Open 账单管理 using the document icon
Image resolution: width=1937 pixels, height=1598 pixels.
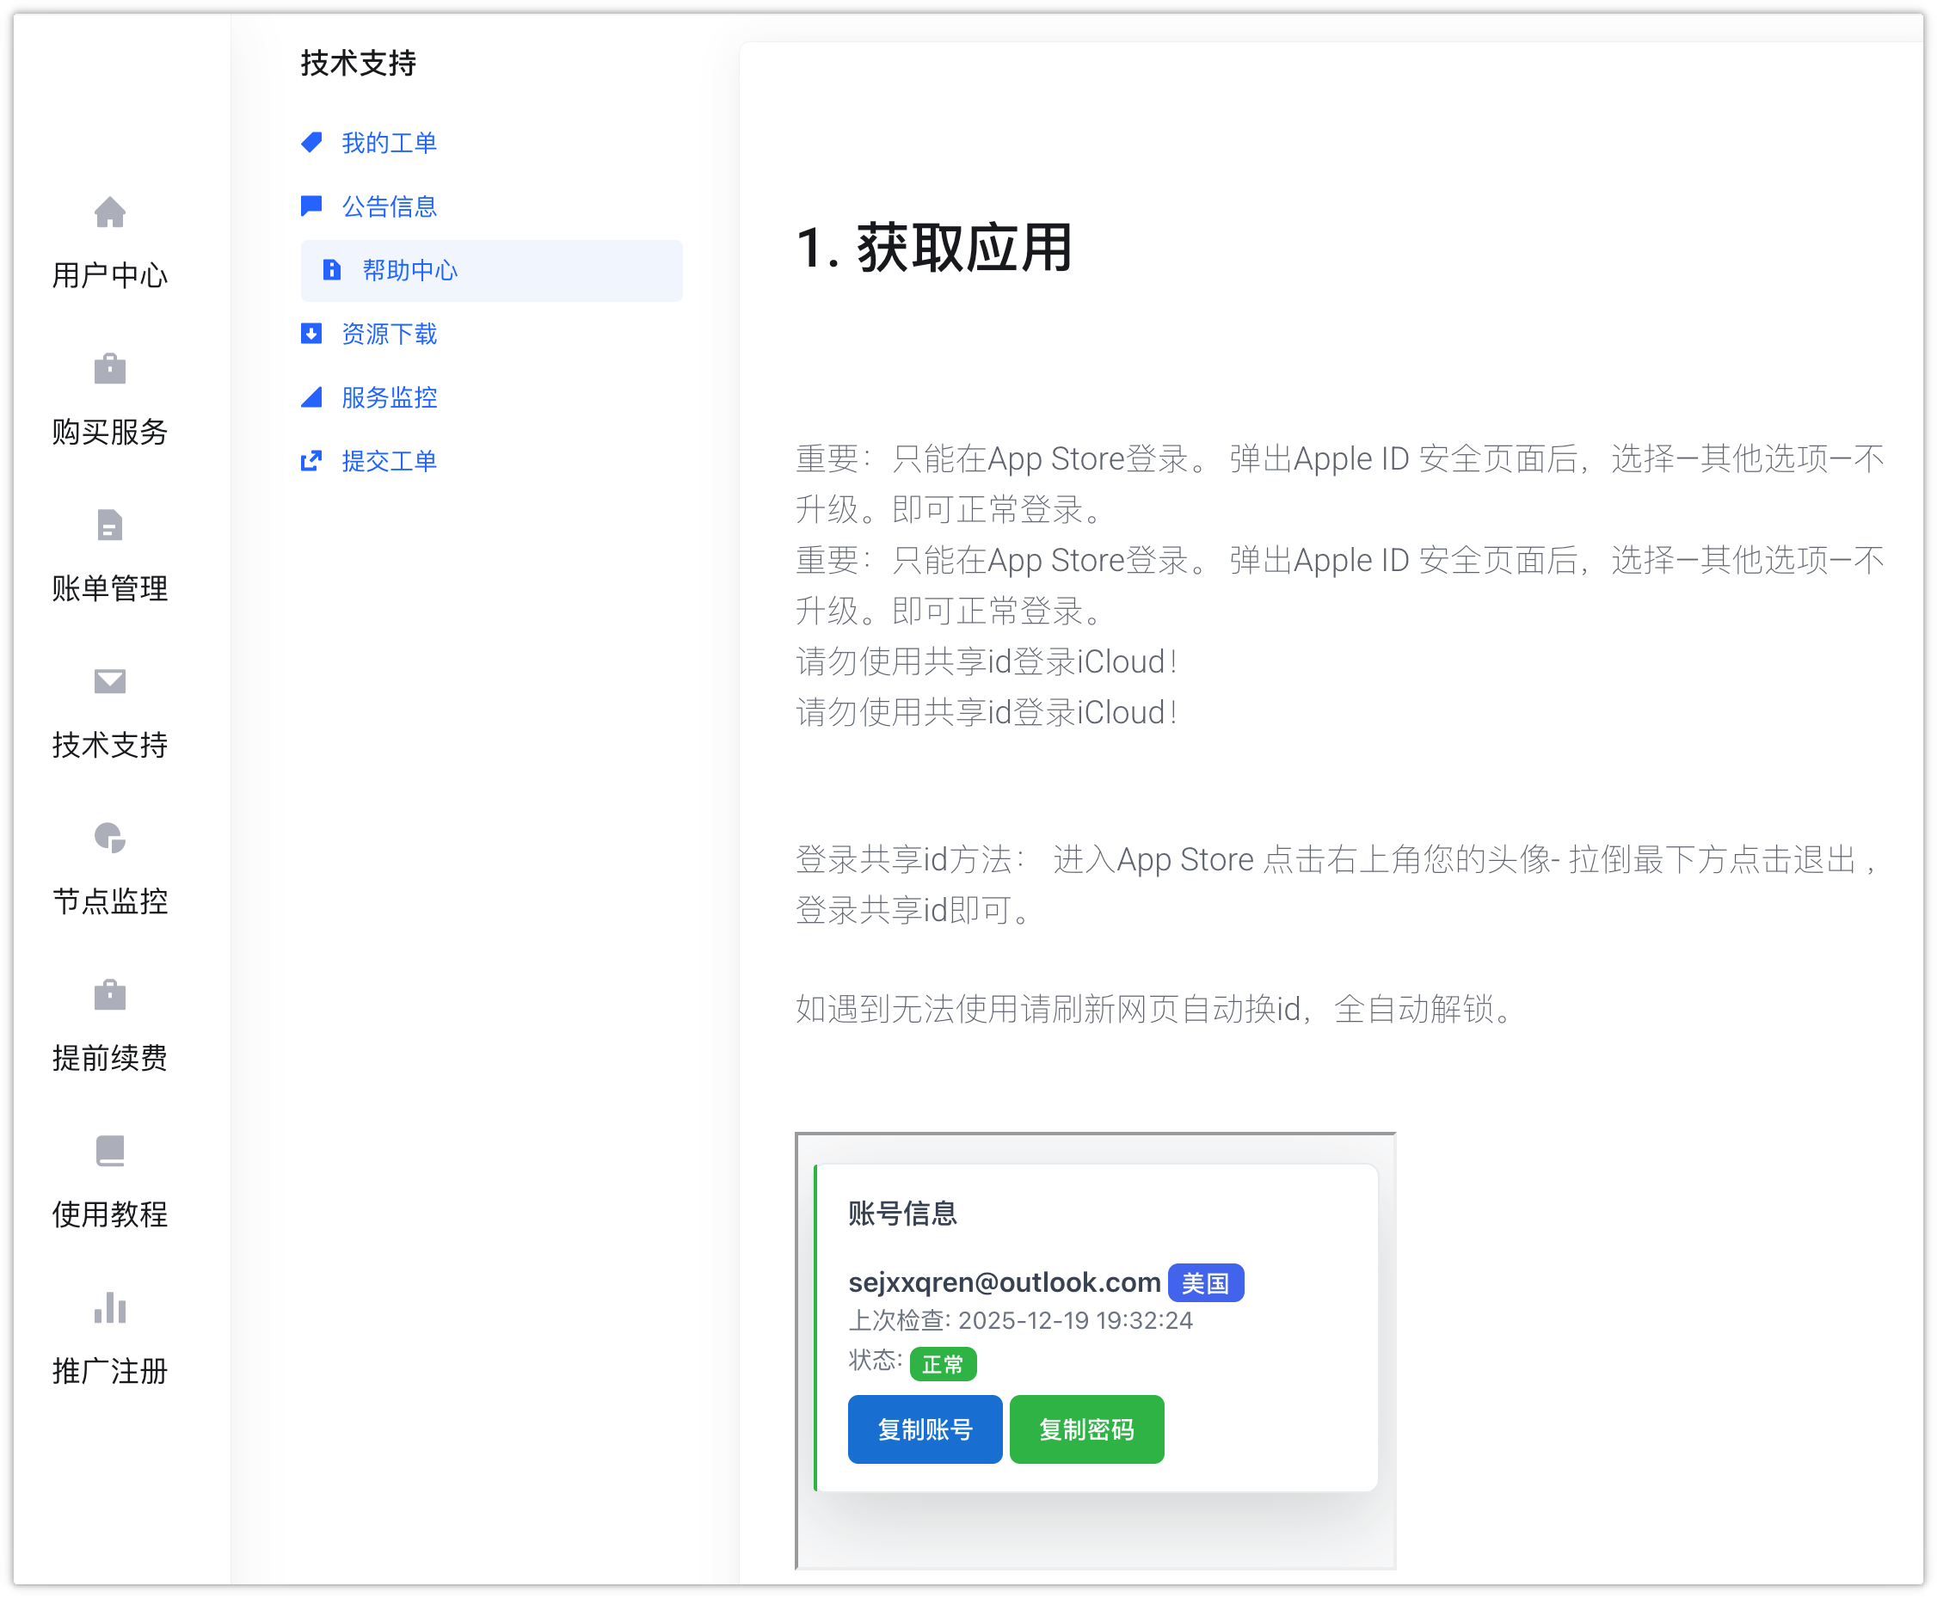coord(109,525)
